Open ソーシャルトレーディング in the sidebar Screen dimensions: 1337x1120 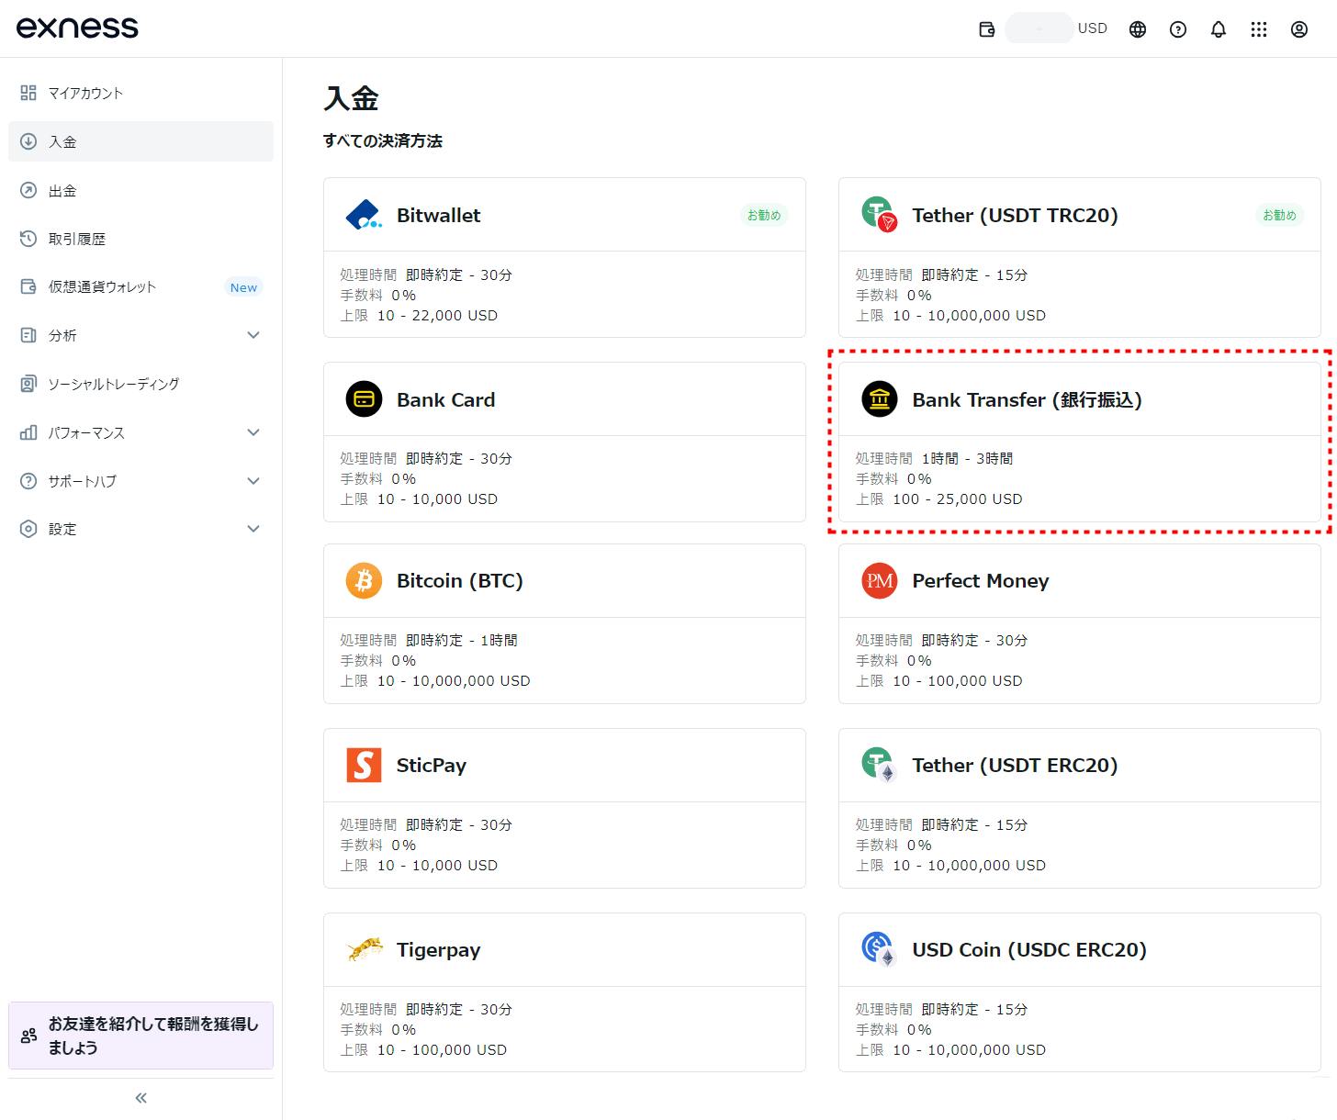pos(140,384)
